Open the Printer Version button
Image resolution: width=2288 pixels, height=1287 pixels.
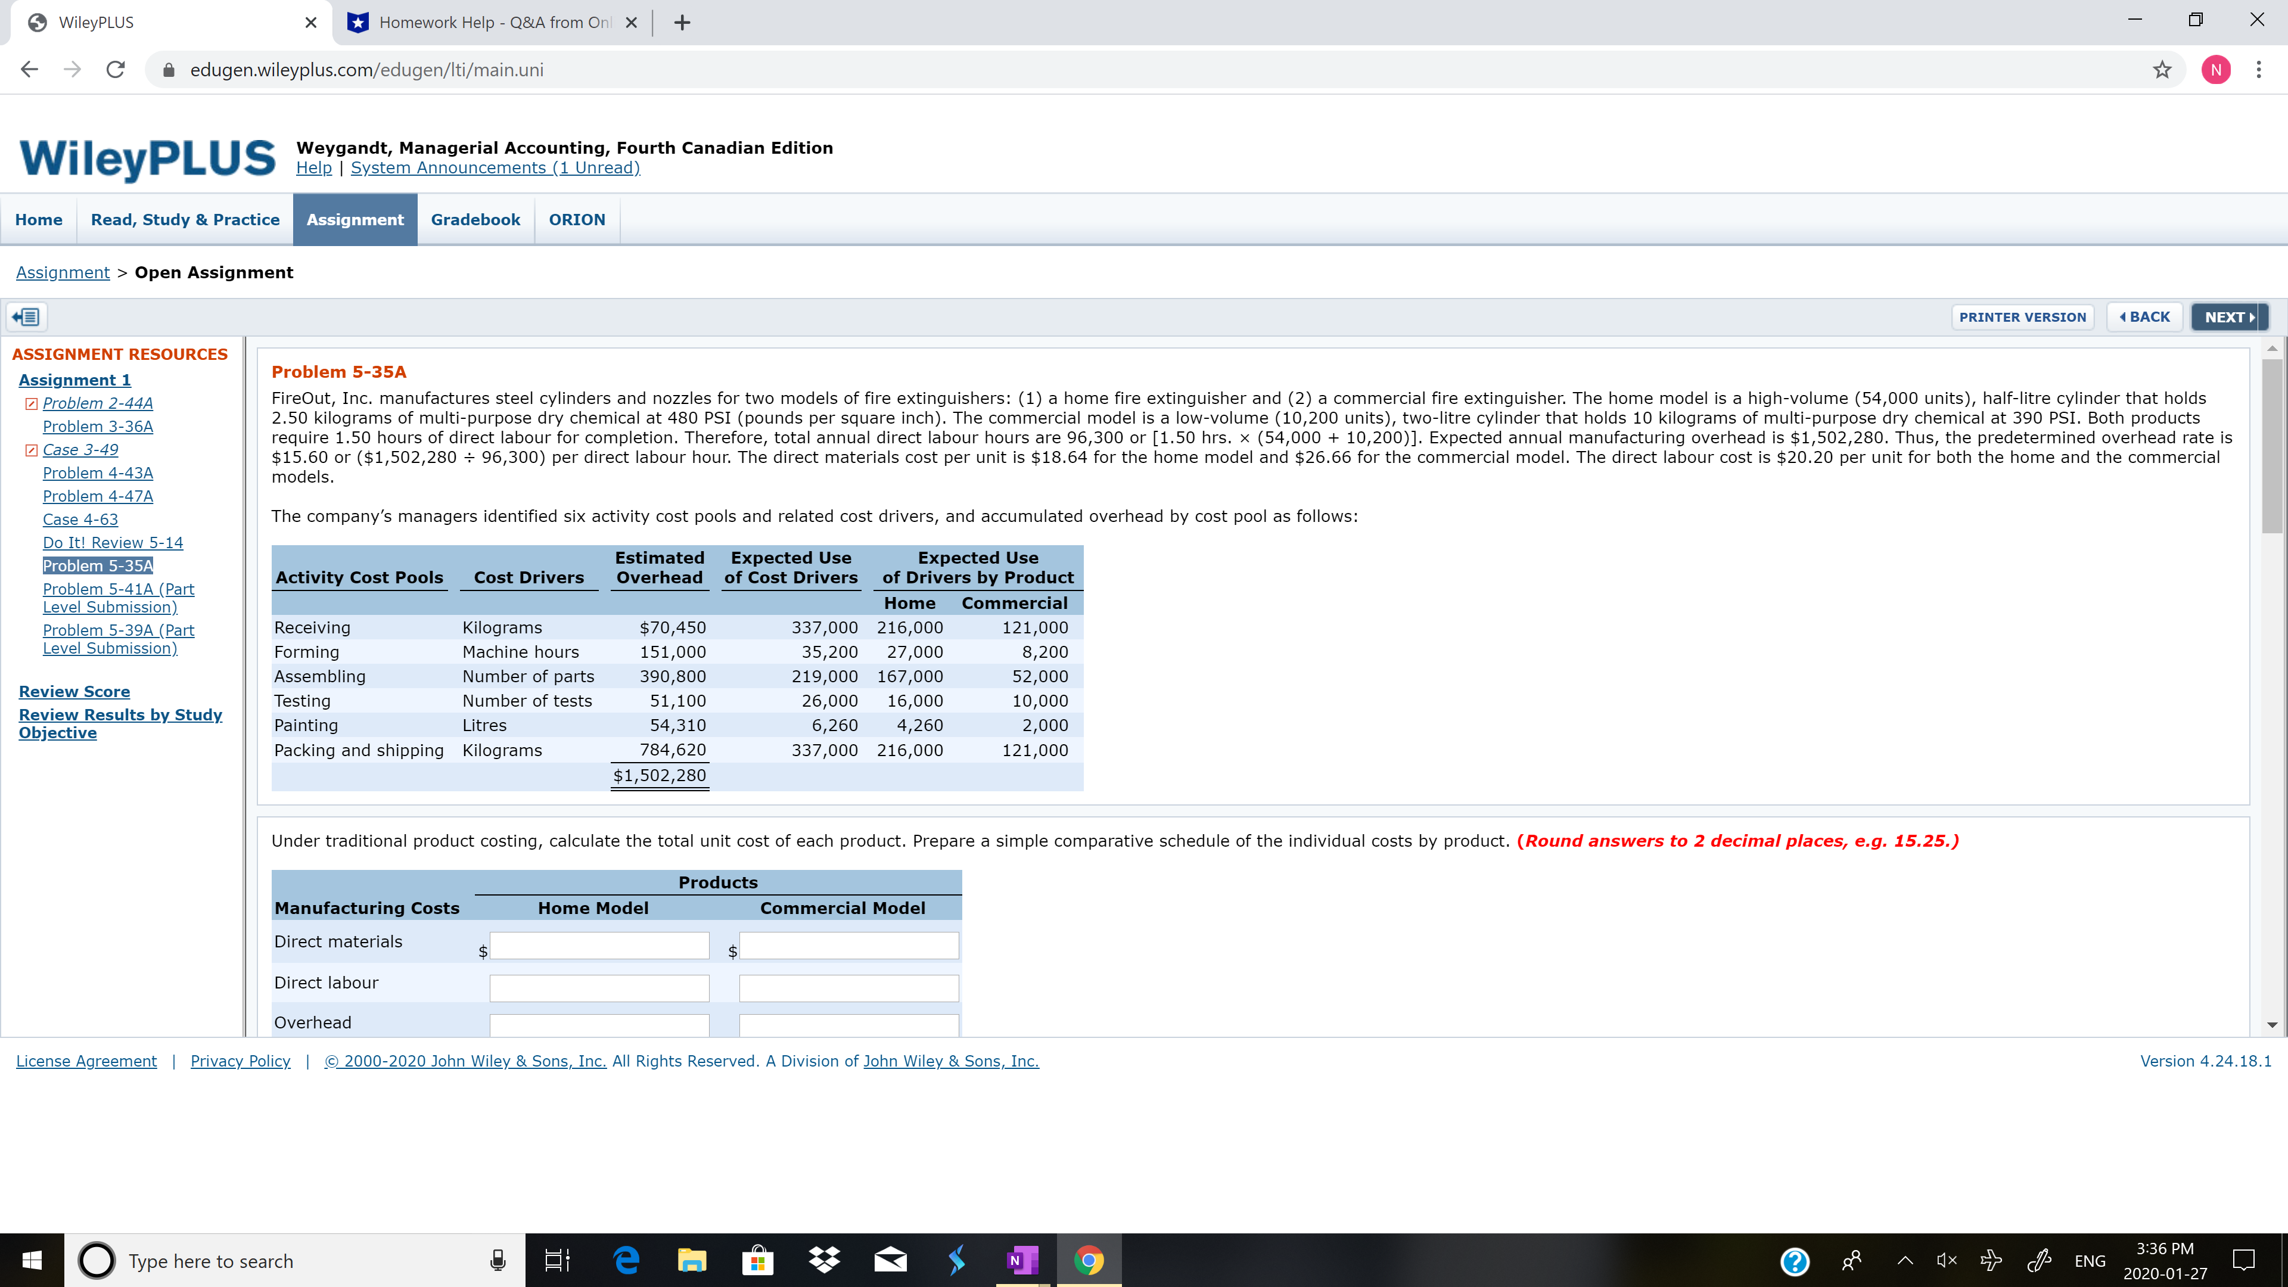tap(2022, 317)
